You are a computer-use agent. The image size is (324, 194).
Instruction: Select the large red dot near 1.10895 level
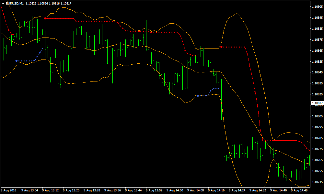point(45,18)
